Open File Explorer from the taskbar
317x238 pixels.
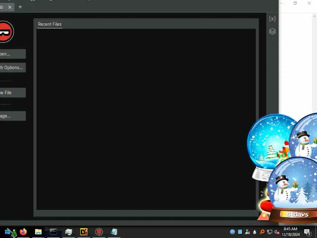click(38, 232)
